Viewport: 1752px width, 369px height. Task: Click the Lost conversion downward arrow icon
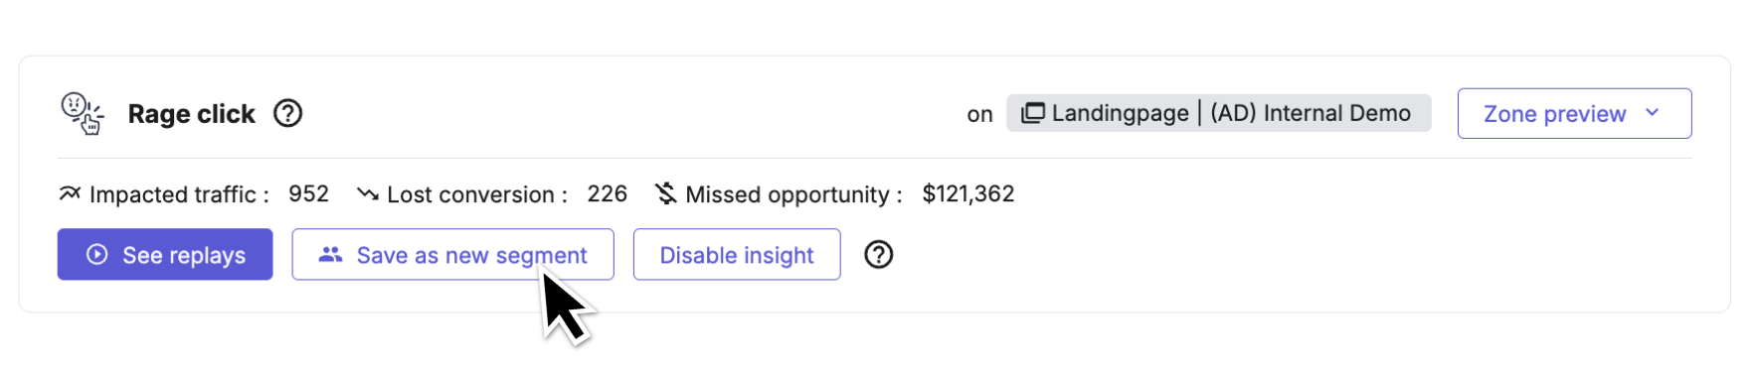point(368,194)
